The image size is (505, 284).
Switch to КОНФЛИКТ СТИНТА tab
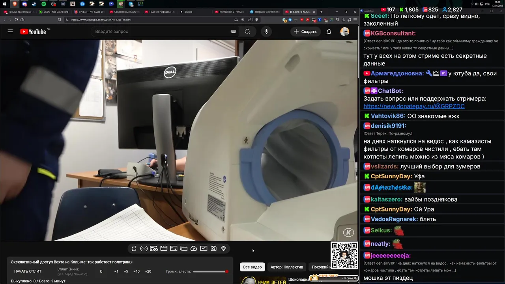tap(229, 12)
